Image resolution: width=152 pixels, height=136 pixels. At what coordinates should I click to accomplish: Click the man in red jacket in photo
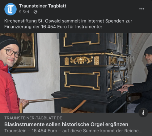coord(10,74)
